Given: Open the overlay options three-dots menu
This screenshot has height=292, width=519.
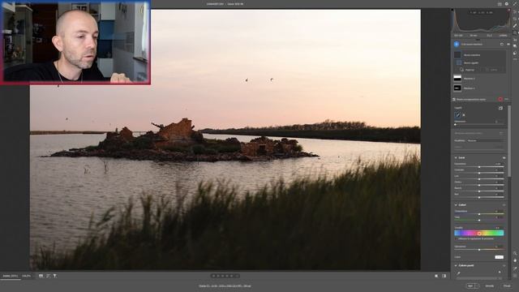Looking at the screenshot, I should pyautogui.click(x=506, y=99).
